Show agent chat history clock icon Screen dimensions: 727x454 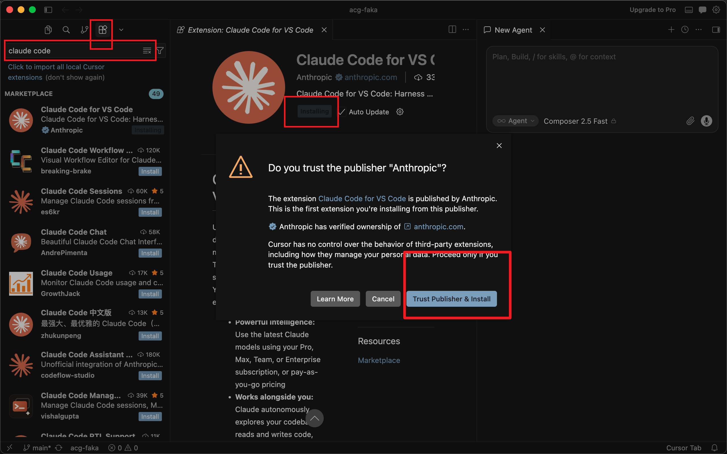pyautogui.click(x=685, y=30)
